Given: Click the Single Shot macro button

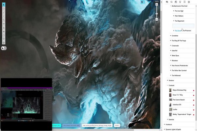Looking at the screenshot, I should pyautogui.click(x=56, y=125).
